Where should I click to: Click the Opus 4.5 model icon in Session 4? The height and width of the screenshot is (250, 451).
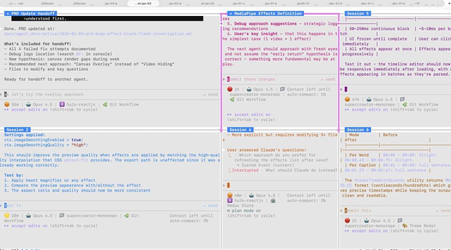pos(251,196)
